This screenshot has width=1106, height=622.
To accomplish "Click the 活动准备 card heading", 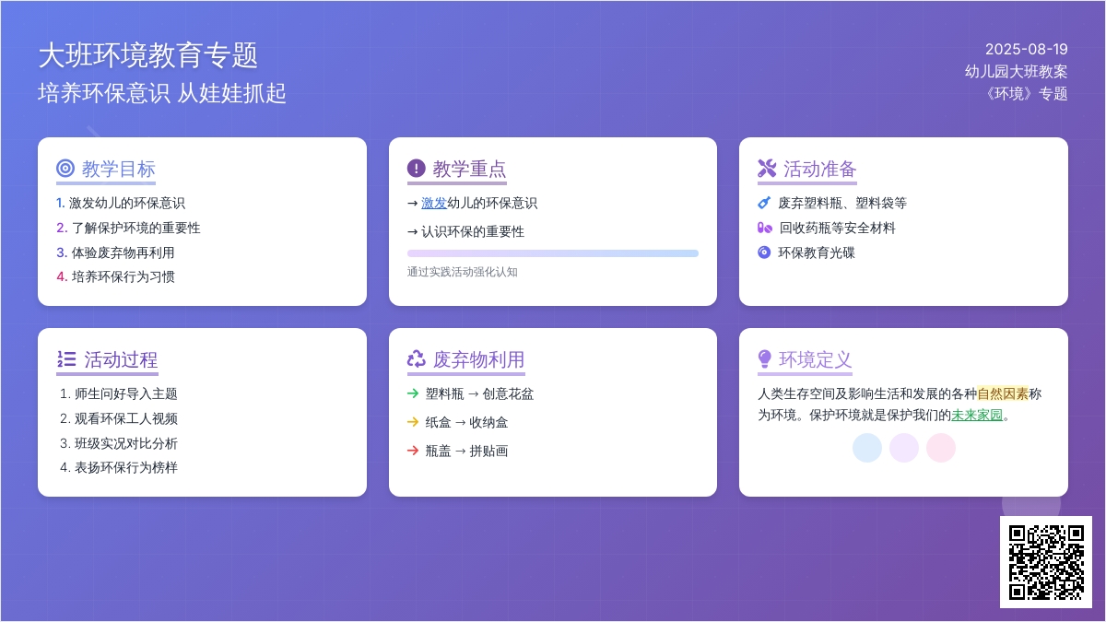I will [807, 170].
